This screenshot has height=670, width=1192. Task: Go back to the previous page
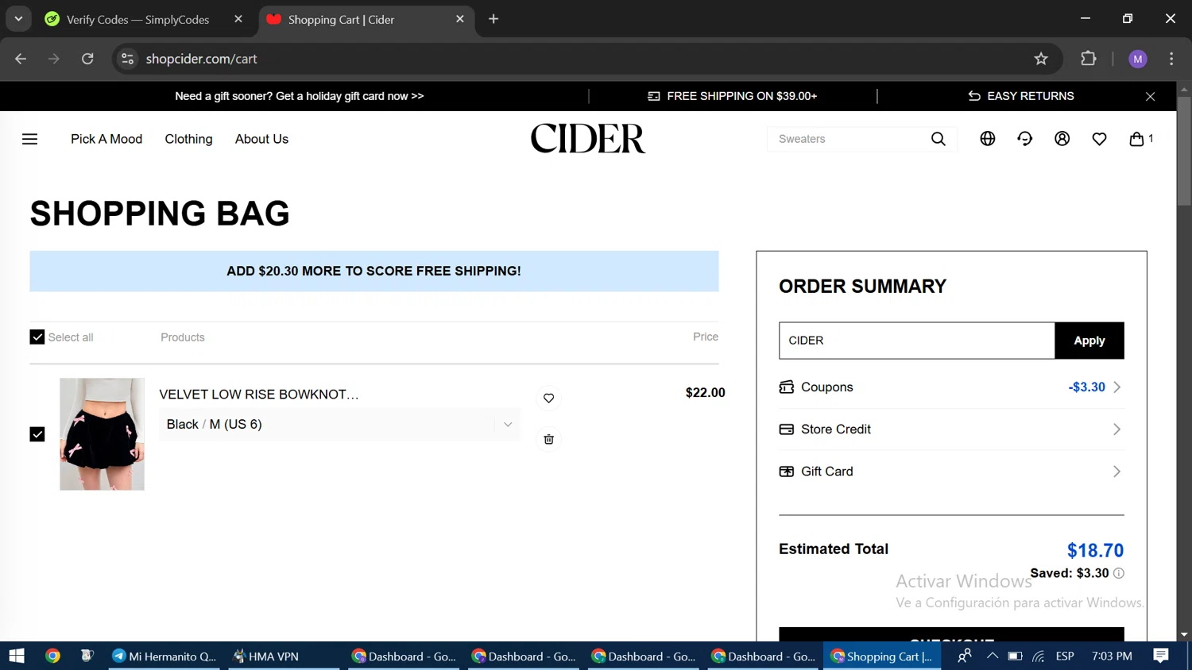click(21, 59)
